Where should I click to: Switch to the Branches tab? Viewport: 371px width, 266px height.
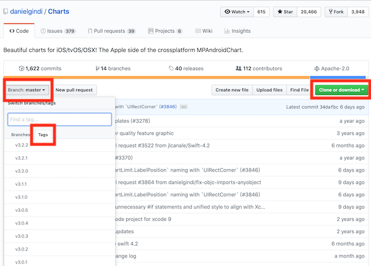pyautogui.click(x=20, y=134)
